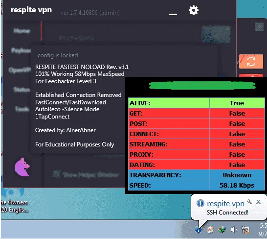Click 'AutoReco -Silence Mode' line
Screen dimensions: 267x239
[x=67, y=109]
